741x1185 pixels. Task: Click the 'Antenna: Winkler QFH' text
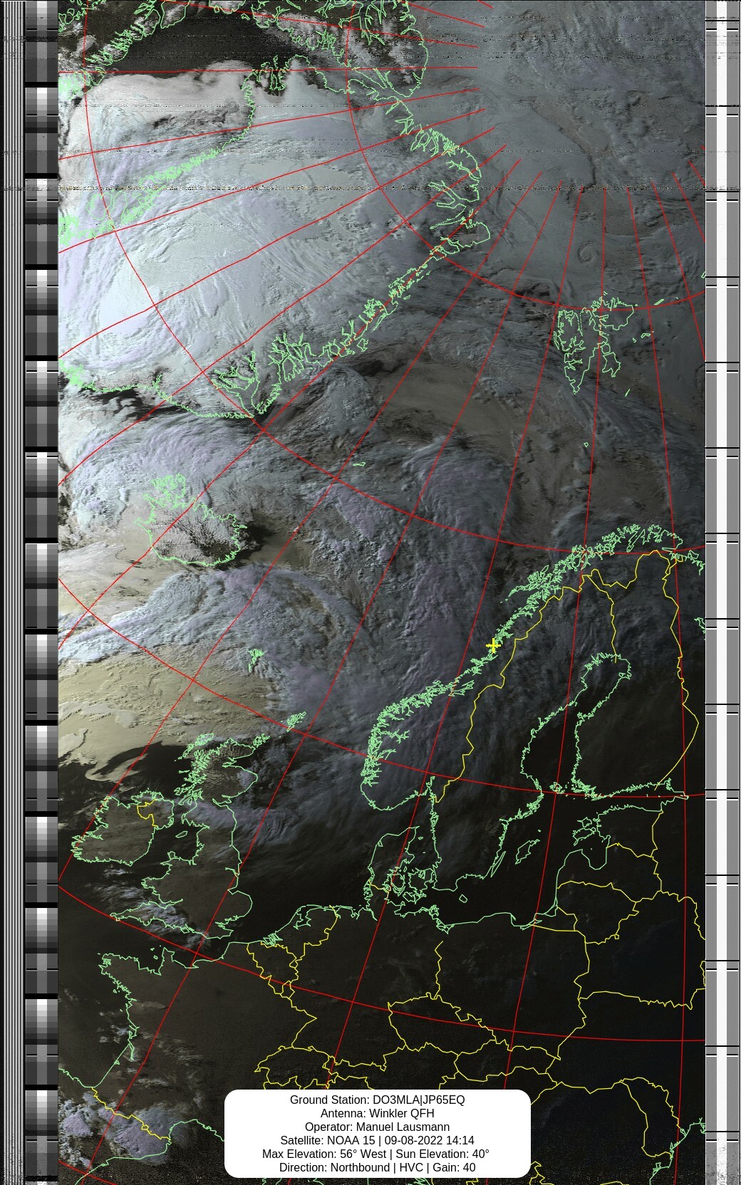tap(377, 1113)
